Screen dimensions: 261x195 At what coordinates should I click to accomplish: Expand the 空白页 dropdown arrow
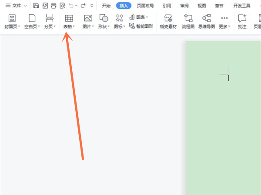click(39, 26)
